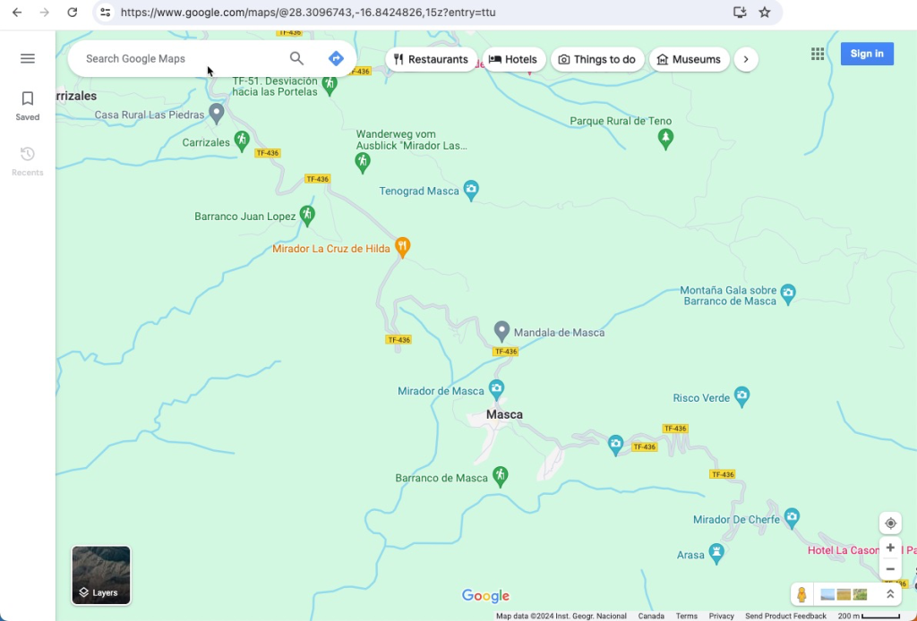Open the Google apps grid
This screenshot has height=621, width=917.
click(817, 54)
